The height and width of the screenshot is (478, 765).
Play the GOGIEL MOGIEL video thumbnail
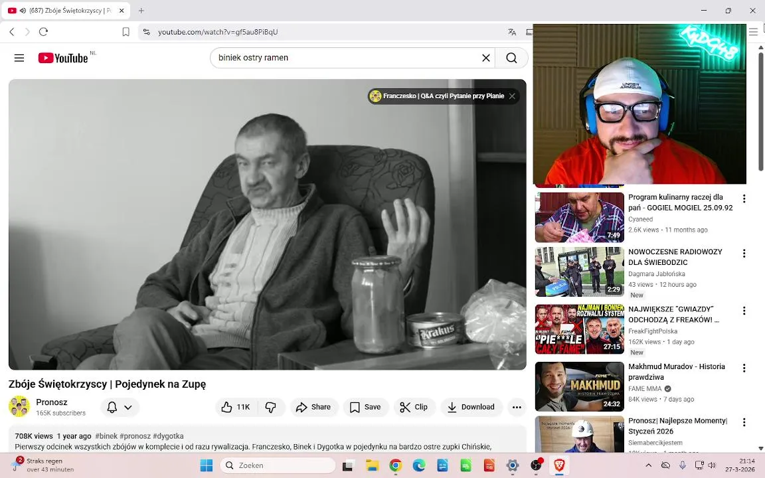(x=580, y=217)
